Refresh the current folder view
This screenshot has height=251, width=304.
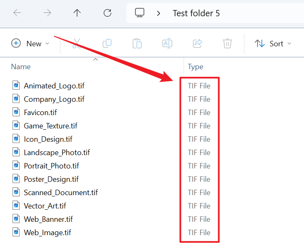[107, 13]
